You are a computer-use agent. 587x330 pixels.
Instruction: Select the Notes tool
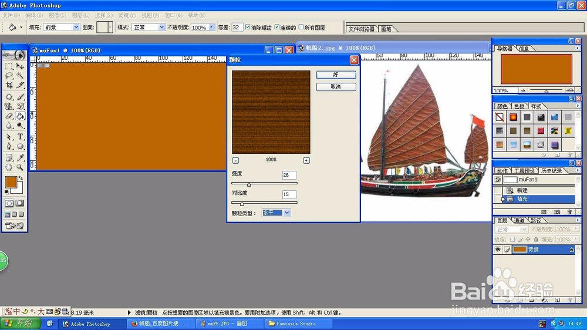point(9,158)
